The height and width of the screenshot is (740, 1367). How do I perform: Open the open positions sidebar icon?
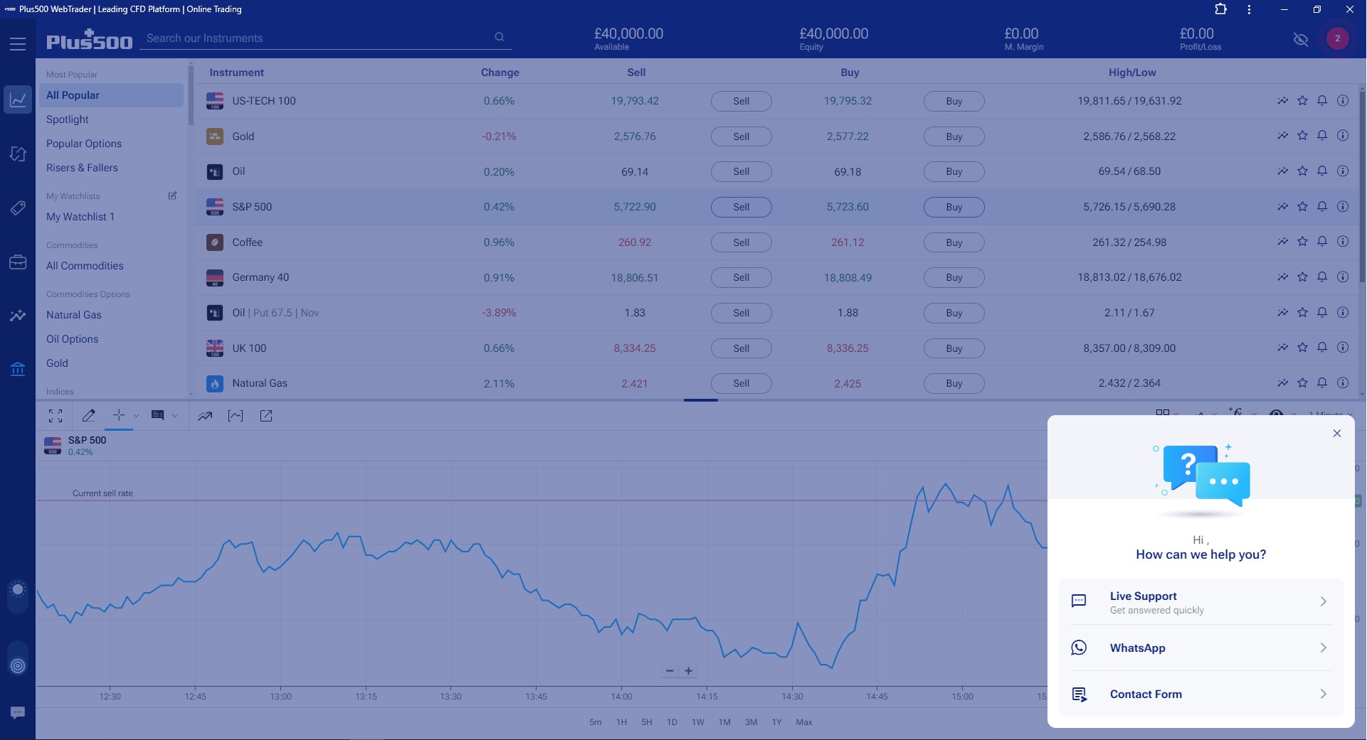18,154
